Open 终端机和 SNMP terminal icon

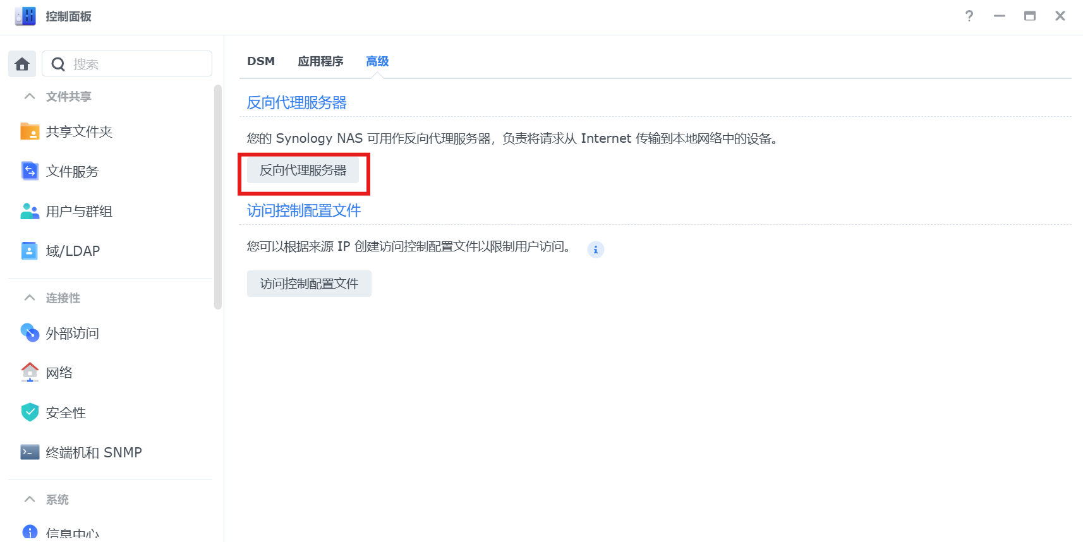coord(30,452)
